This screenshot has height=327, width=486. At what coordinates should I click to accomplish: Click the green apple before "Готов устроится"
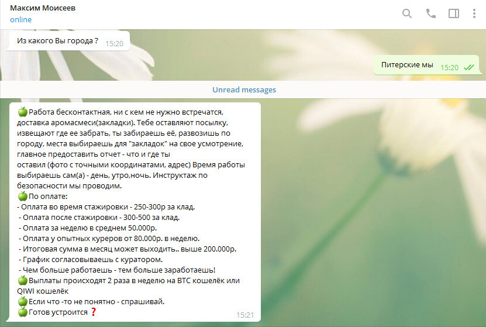(x=22, y=312)
